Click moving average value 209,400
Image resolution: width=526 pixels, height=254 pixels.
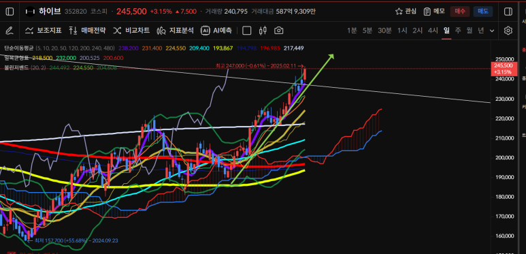[x=199, y=48]
